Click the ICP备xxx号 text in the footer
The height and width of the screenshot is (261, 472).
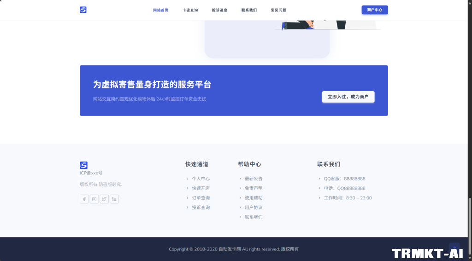point(91,173)
